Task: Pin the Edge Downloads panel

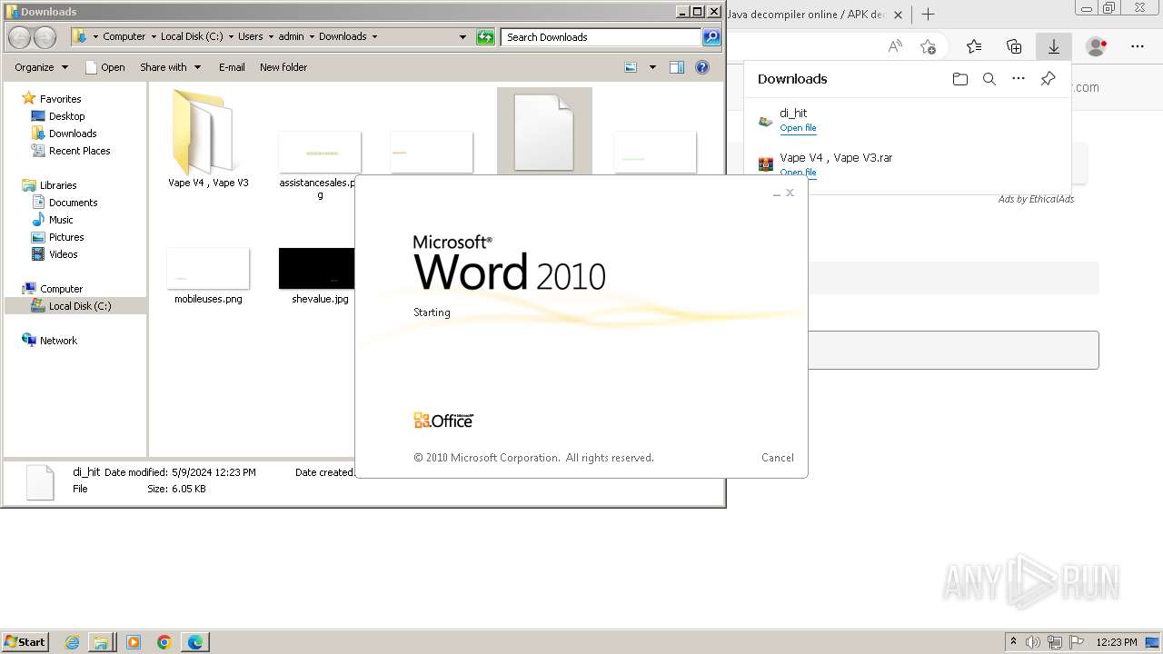Action: 1048,79
